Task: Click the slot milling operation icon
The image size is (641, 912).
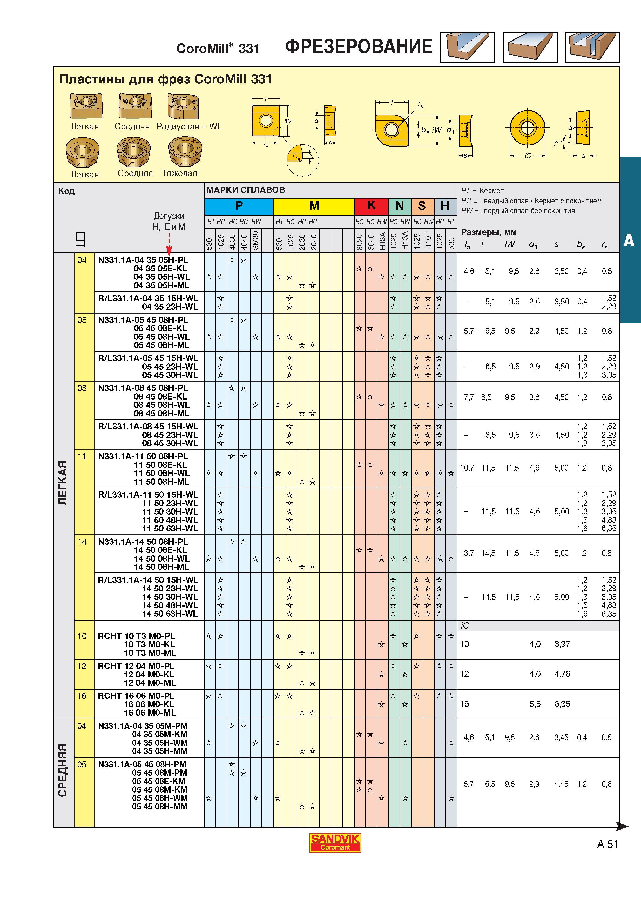Action: coord(592,47)
